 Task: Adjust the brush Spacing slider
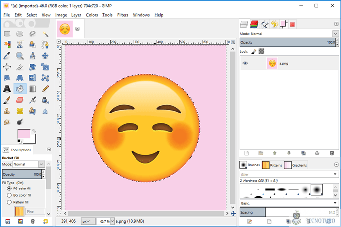[x=288, y=212]
